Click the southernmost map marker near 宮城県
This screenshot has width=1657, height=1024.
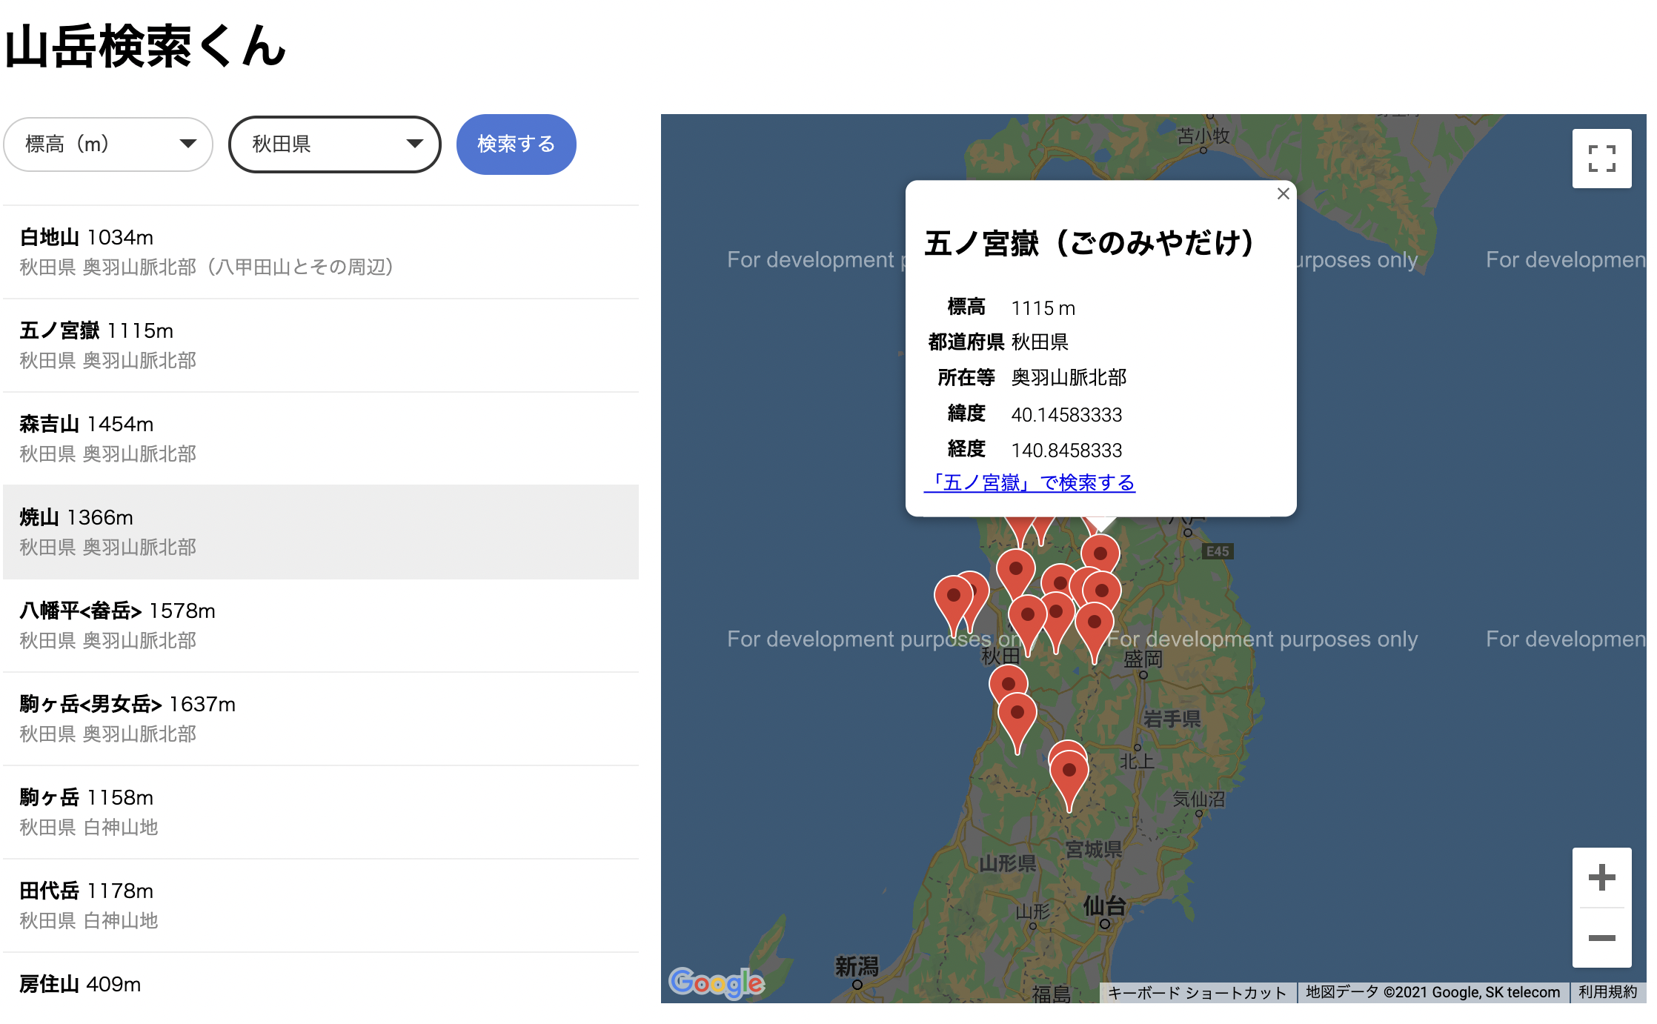[1069, 771]
